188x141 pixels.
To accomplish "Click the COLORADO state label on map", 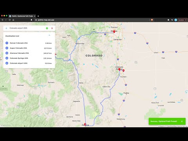I will (x=94, y=56).
